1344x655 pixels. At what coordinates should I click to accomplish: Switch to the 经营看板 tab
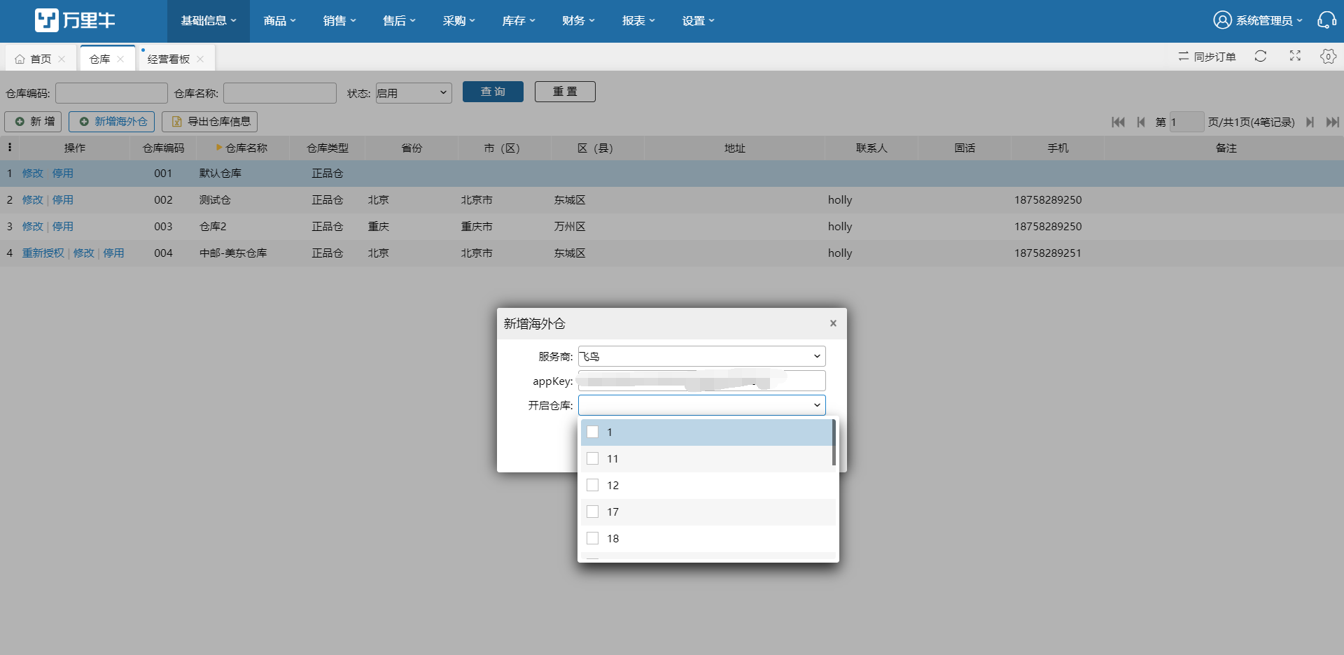click(x=169, y=59)
